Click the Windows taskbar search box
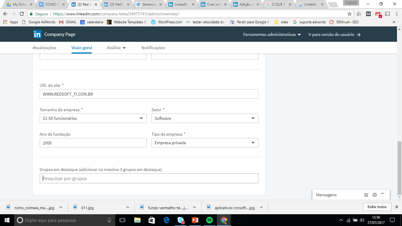 tap(65, 220)
